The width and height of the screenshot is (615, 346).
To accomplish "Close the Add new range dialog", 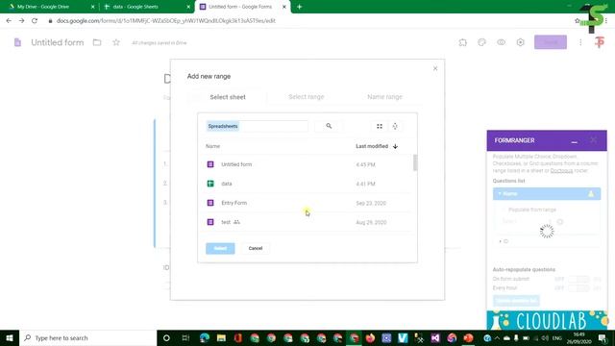I will pos(435,68).
